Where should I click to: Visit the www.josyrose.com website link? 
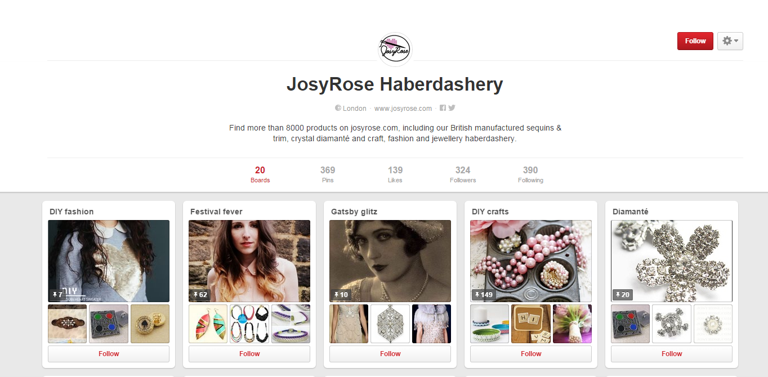click(x=403, y=109)
